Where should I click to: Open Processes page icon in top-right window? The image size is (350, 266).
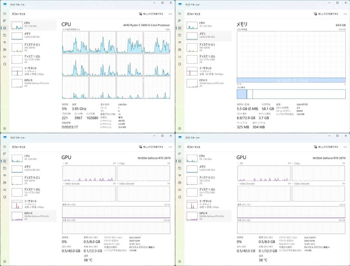point(180,21)
